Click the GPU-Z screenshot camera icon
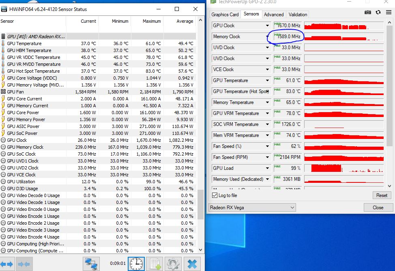 click(x=367, y=12)
